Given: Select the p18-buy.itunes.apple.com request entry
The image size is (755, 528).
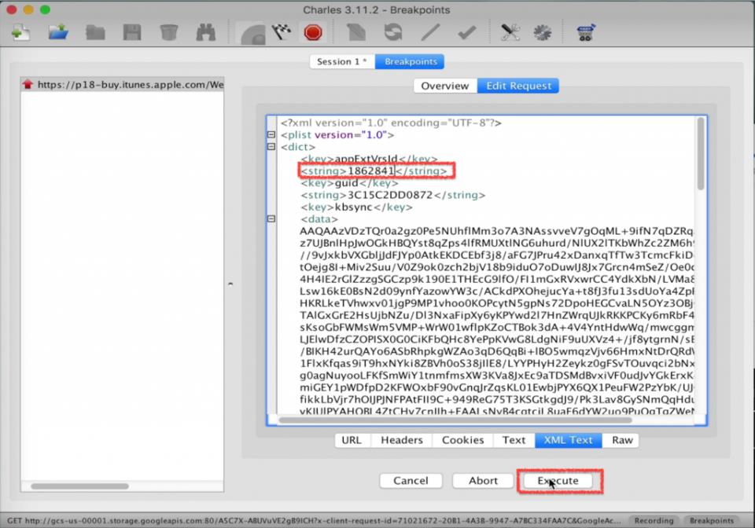Looking at the screenshot, I should (122, 85).
